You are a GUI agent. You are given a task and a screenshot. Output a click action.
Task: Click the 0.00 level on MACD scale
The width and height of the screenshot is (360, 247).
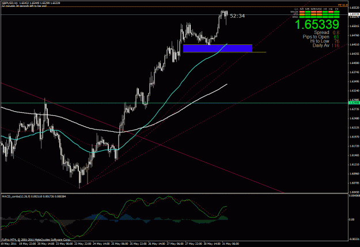tap(351, 219)
